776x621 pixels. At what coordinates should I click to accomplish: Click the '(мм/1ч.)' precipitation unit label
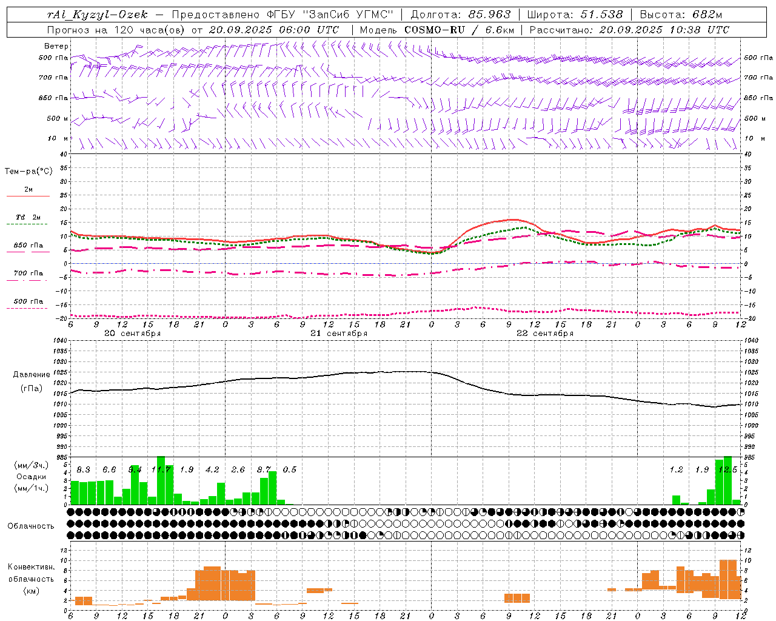(31, 488)
